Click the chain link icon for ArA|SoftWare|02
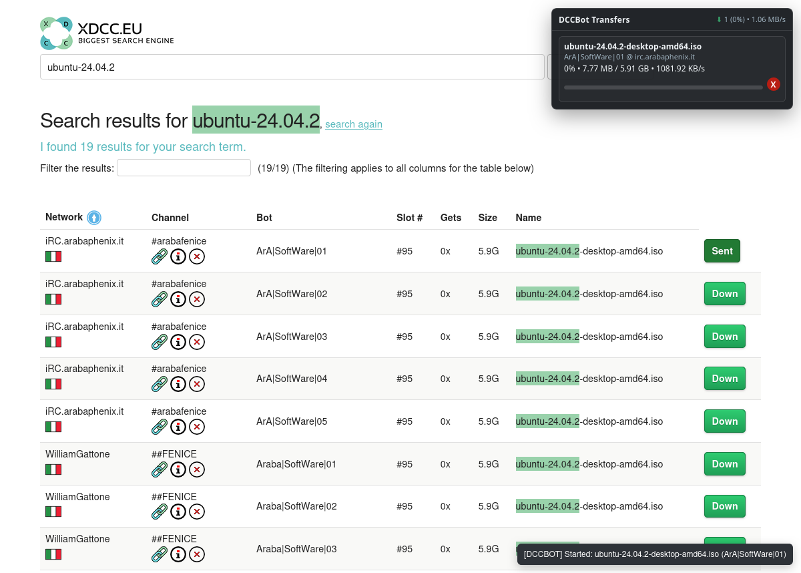Image resolution: width=801 pixels, height=573 pixels. point(160,299)
